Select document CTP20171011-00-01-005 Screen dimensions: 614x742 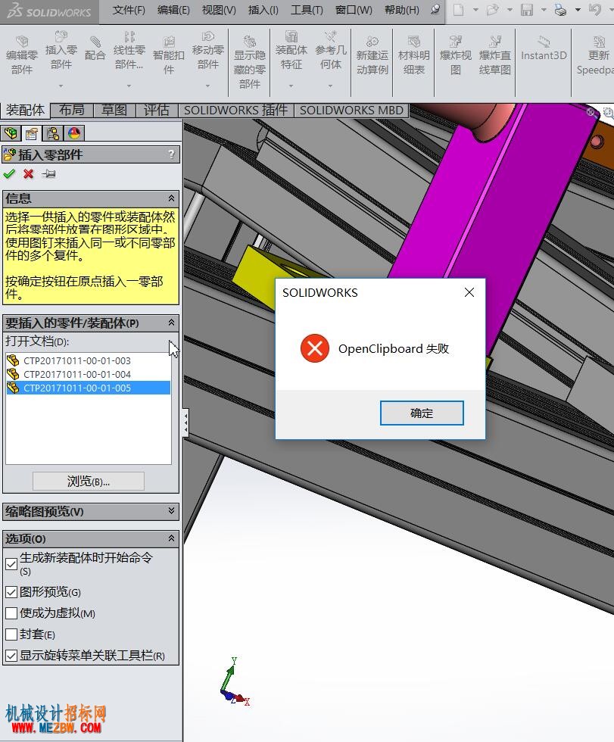coord(89,388)
